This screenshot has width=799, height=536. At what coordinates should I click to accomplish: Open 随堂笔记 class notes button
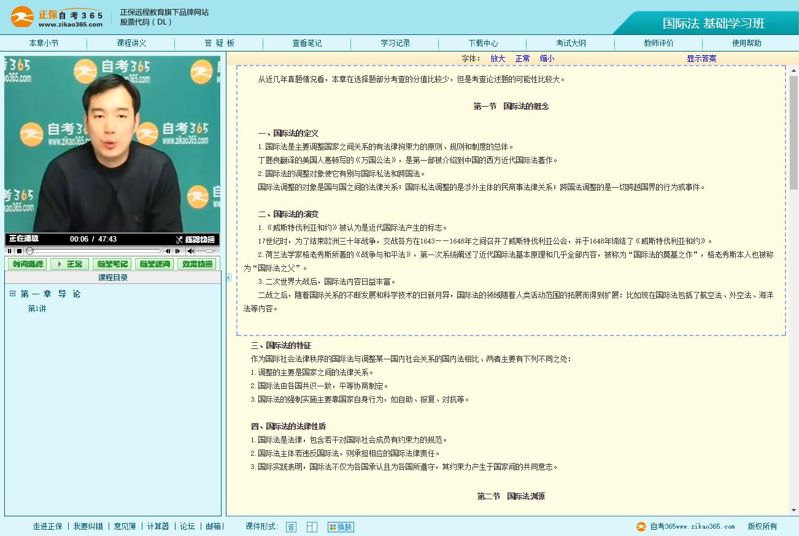coord(112,264)
